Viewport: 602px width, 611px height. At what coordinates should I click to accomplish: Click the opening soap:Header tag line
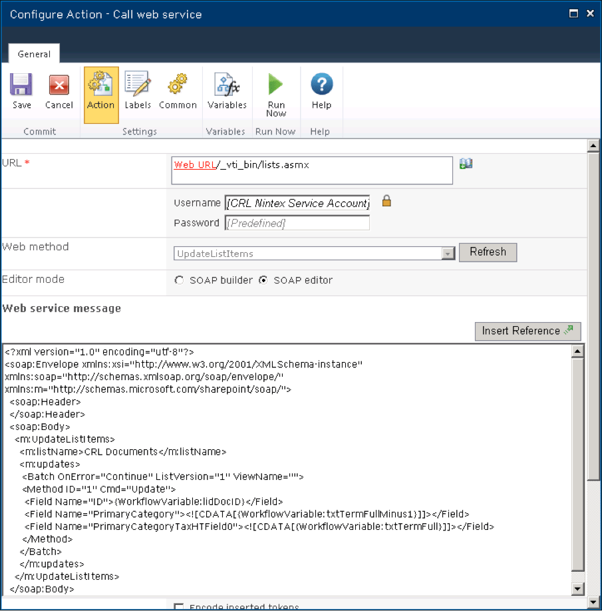tap(45, 402)
